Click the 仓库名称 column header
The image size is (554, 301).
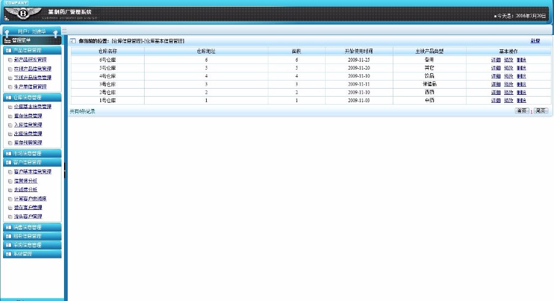[x=107, y=51]
